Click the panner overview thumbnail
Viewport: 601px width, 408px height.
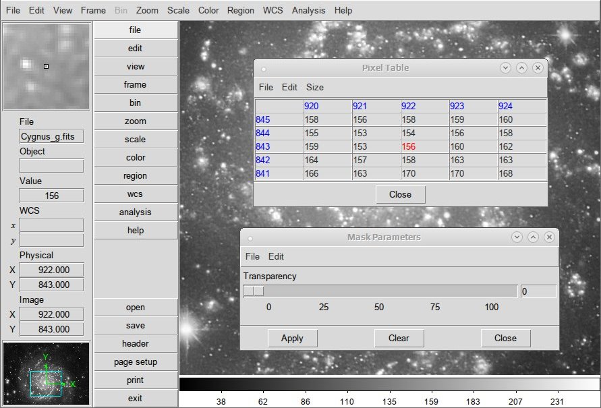(47, 374)
